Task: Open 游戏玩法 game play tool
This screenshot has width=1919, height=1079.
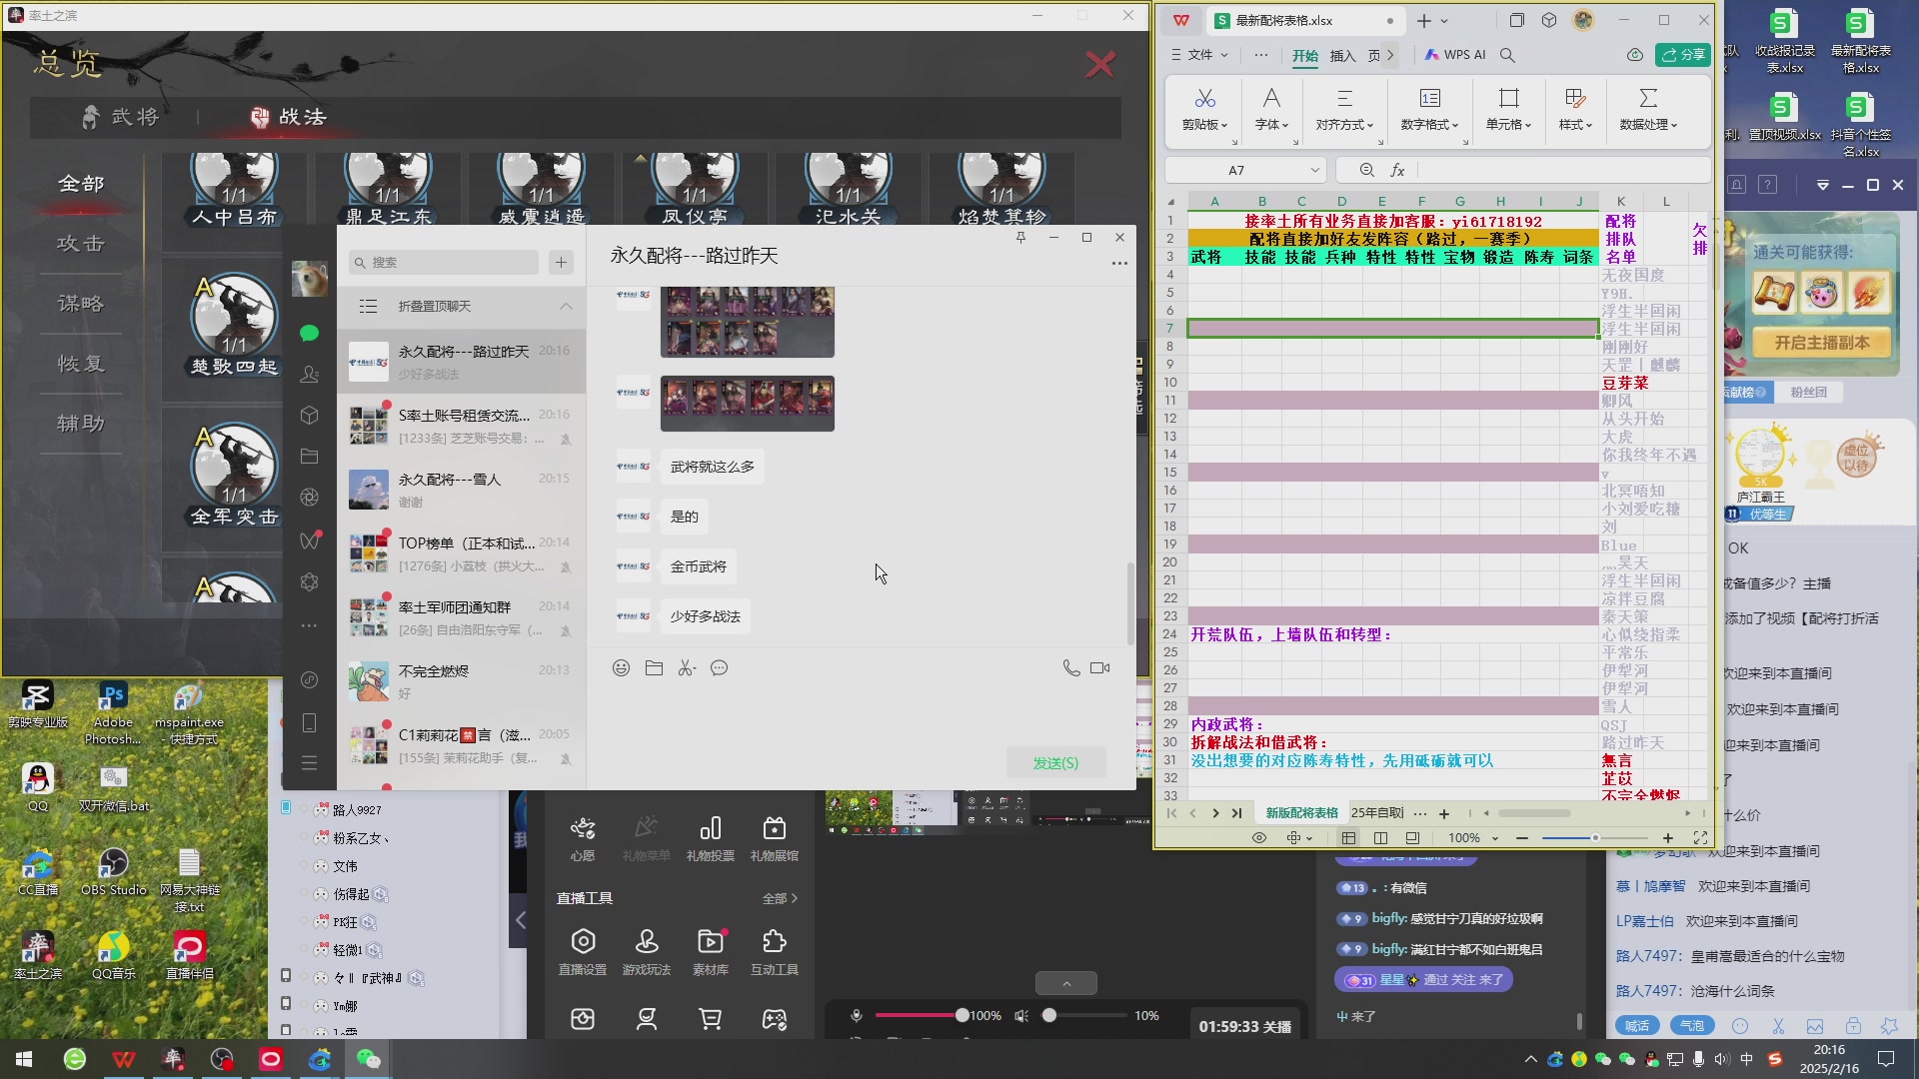Action: click(x=647, y=951)
